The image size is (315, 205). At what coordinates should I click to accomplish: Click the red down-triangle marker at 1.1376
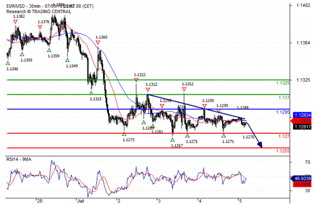(40, 27)
